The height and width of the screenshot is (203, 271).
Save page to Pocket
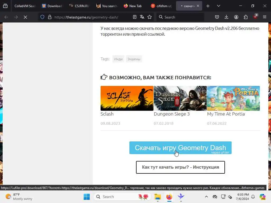pyautogui.click(x=217, y=17)
